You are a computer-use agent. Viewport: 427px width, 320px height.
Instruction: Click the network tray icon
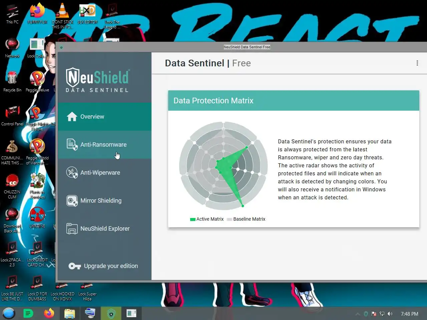382,314
